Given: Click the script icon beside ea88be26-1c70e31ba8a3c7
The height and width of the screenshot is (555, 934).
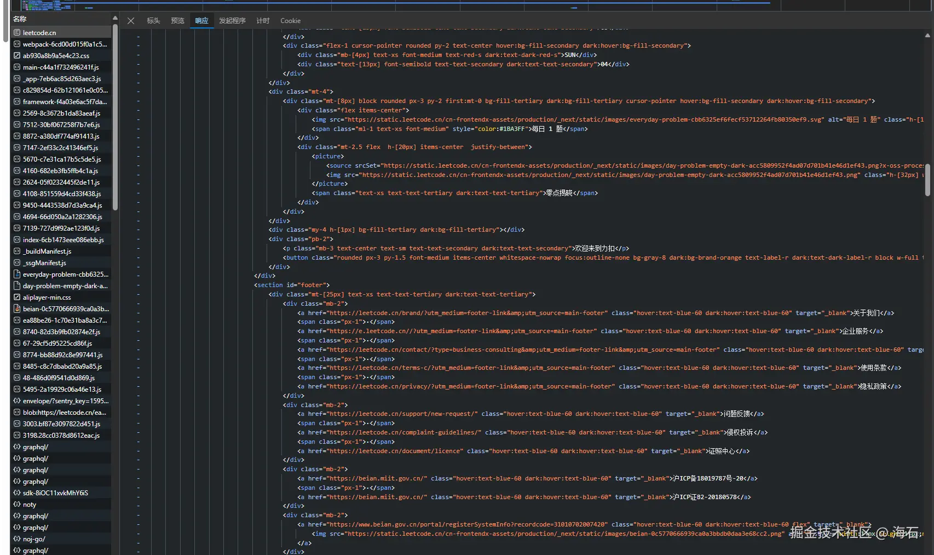Looking at the screenshot, I should (x=17, y=321).
